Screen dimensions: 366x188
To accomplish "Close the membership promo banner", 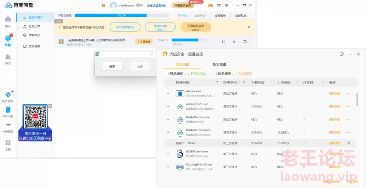I will [249, 27].
